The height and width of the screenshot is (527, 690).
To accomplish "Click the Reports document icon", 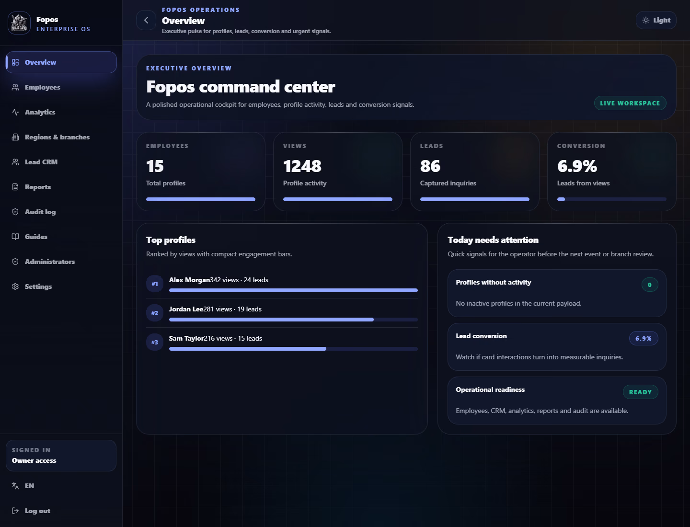I will pos(15,187).
